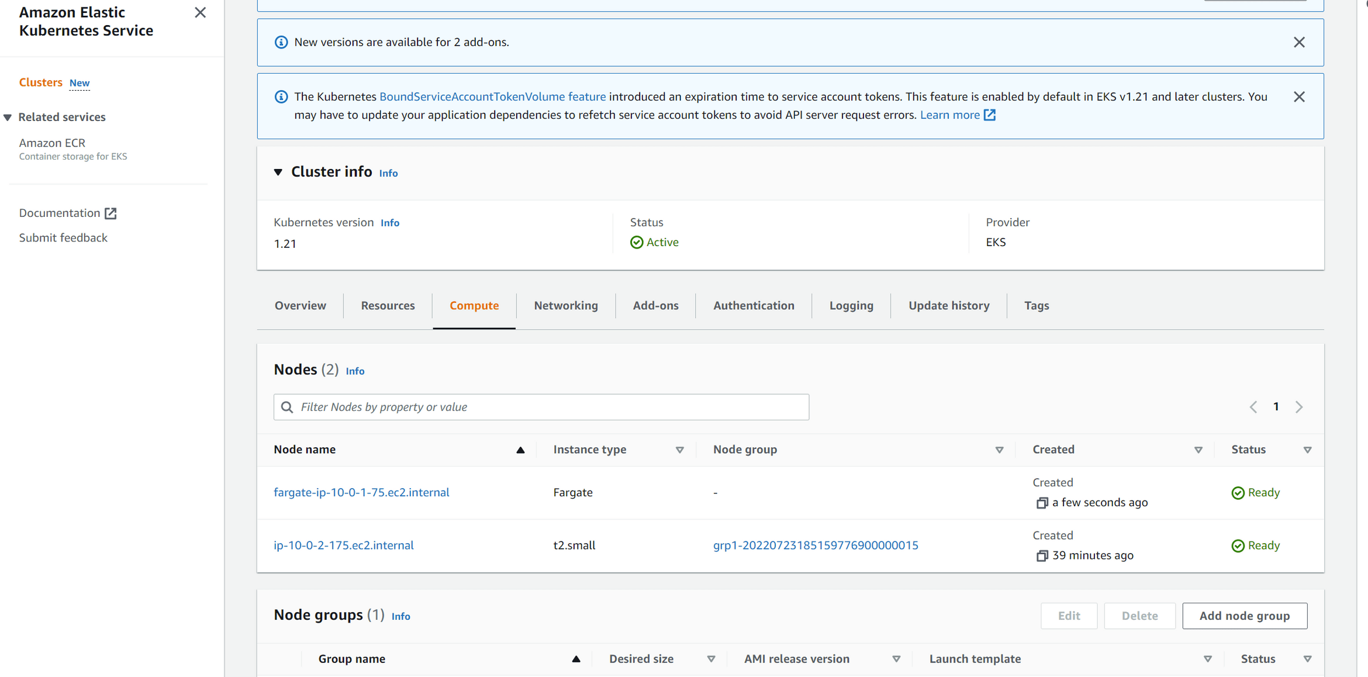Open Amazon ECR in related services
Screen dimensions: 1368x677
pyautogui.click(x=52, y=143)
